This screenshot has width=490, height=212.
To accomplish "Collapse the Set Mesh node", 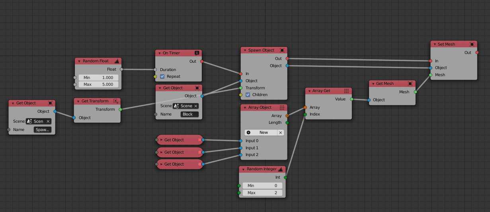I will (x=434, y=44).
